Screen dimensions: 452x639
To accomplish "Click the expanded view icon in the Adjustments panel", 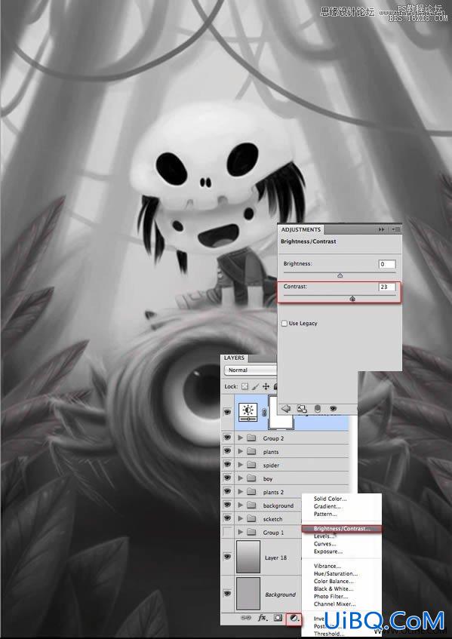I will 302,408.
